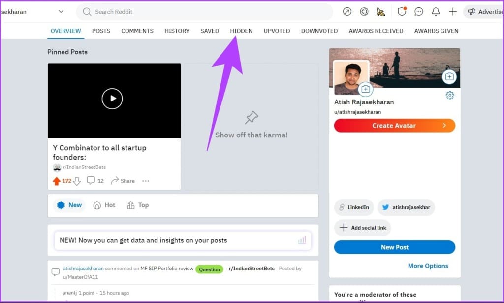This screenshot has height=303, width=504.
Task: Open the post insights banner
Action: (x=183, y=240)
